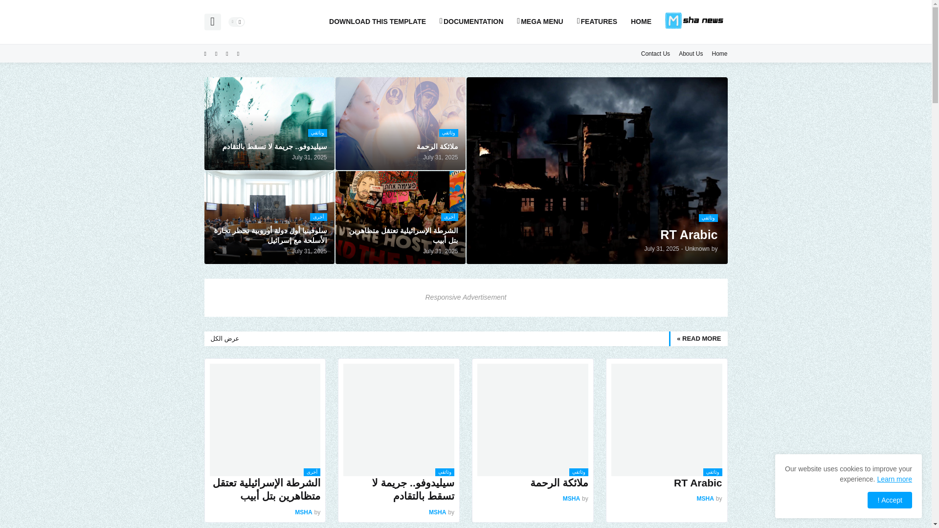Viewport: 939px width, 528px height.
Task: Click the أخرى tag on the featured Slovenia parliament card
Action: 318,217
